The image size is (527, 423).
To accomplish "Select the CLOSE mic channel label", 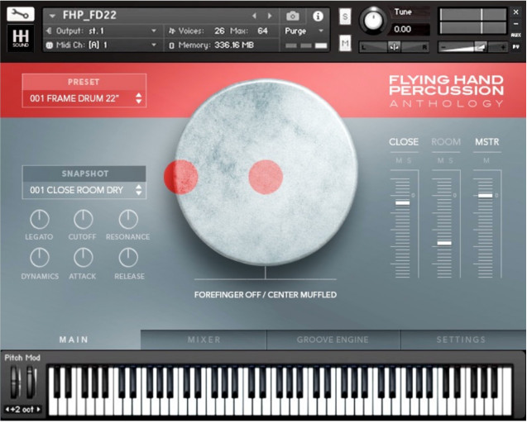I will click(x=404, y=142).
